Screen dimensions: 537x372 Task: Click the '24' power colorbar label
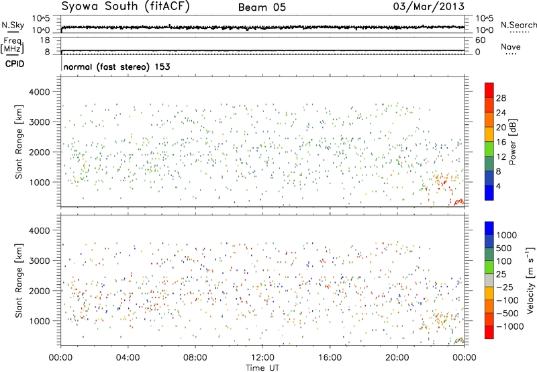point(501,113)
